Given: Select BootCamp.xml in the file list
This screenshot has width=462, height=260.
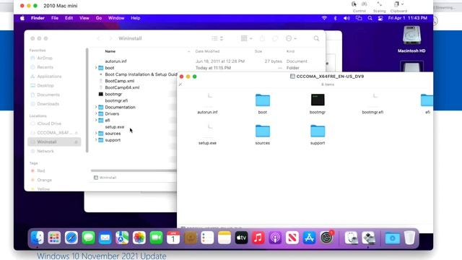Looking at the screenshot, I should pos(120,81).
